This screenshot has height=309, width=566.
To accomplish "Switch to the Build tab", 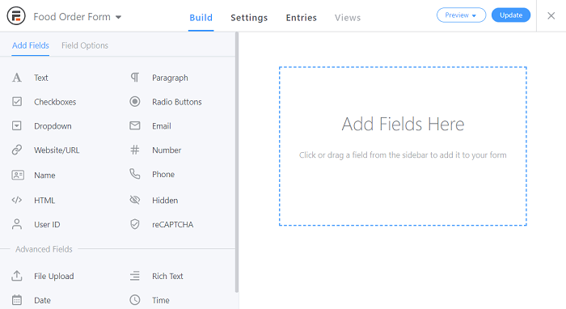I will (201, 18).
